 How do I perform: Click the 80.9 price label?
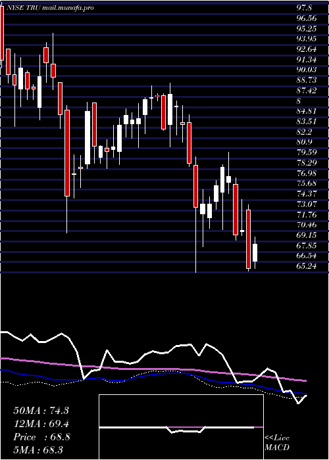coord(305,142)
